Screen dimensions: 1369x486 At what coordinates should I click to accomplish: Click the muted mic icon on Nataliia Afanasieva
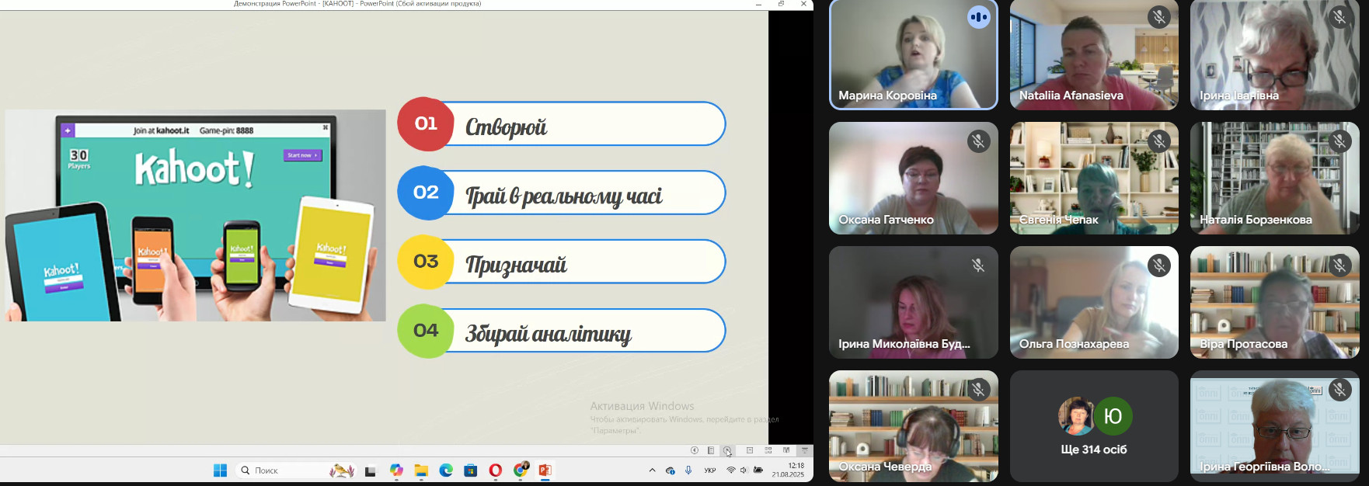pos(1158,17)
